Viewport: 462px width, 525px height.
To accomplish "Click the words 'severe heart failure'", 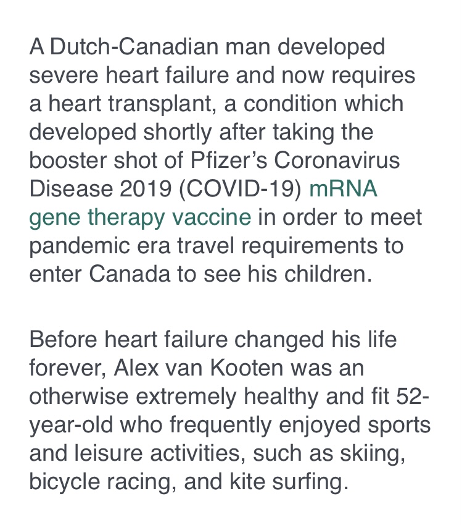I will [x=129, y=75].
